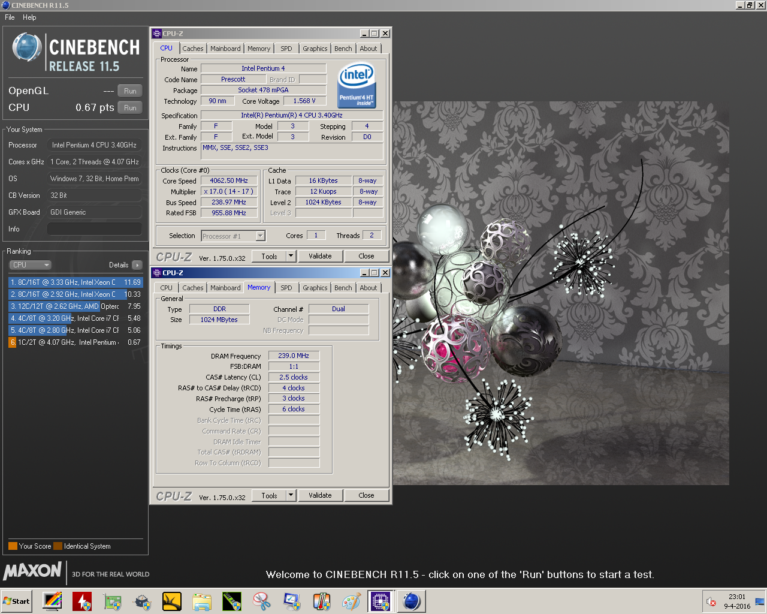
Task: Select ranking row 12C/12T @ 2.62 GHz AMD Opteron
Action: 76,306
